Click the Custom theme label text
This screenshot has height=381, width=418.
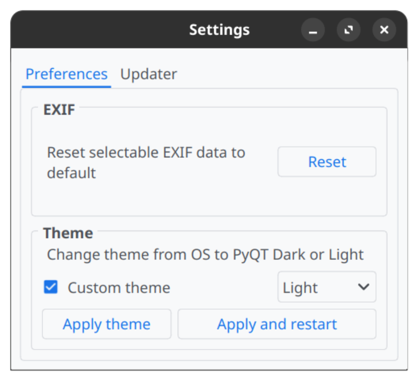point(119,288)
